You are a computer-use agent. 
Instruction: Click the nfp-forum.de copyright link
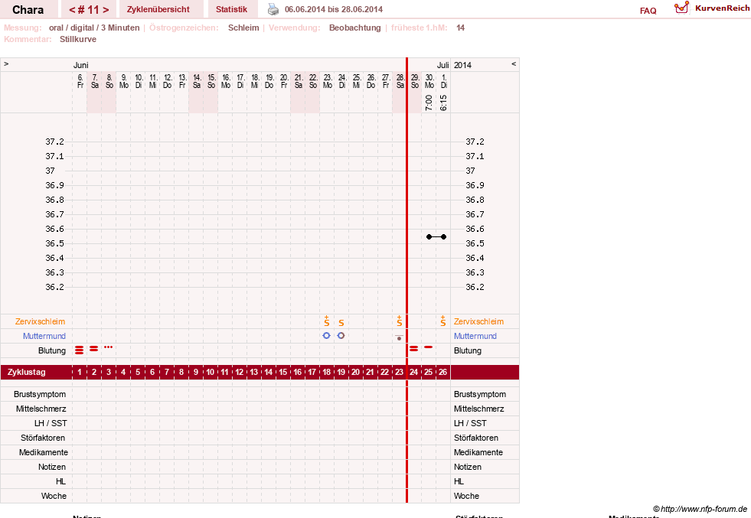click(700, 509)
